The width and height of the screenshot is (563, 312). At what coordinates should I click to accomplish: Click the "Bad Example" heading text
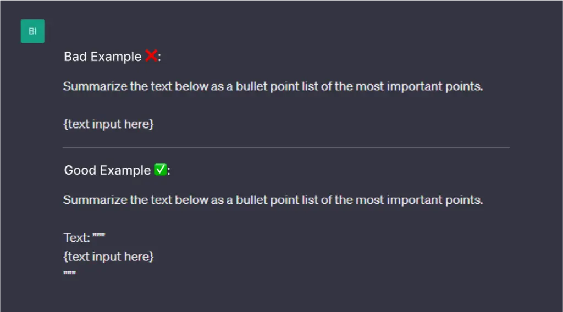pyautogui.click(x=102, y=57)
